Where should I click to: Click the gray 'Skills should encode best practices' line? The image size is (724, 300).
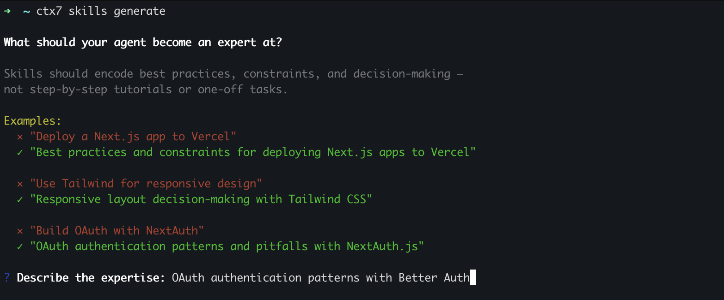pyautogui.click(x=233, y=74)
